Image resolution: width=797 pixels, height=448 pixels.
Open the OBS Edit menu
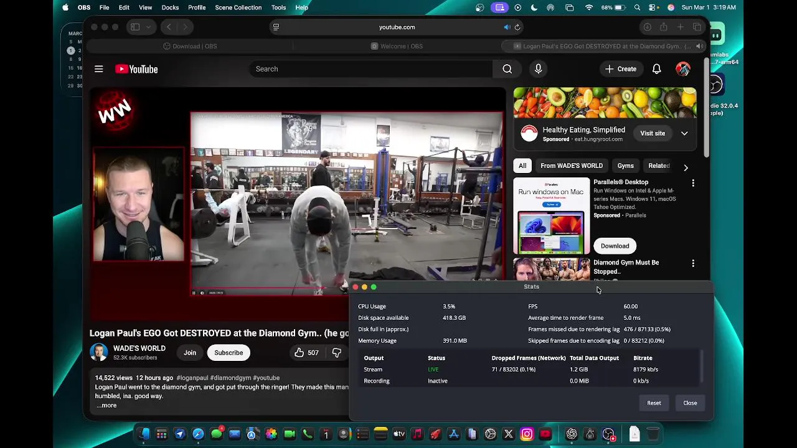click(124, 7)
